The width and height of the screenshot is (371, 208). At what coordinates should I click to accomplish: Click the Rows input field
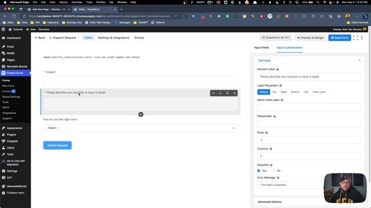pos(309,140)
